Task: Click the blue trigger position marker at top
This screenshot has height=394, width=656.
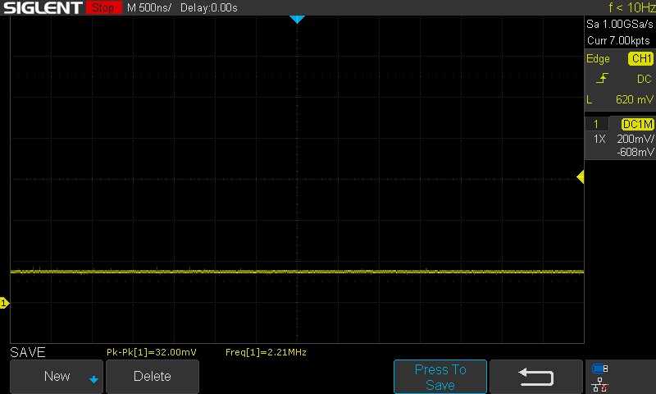Action: point(297,19)
